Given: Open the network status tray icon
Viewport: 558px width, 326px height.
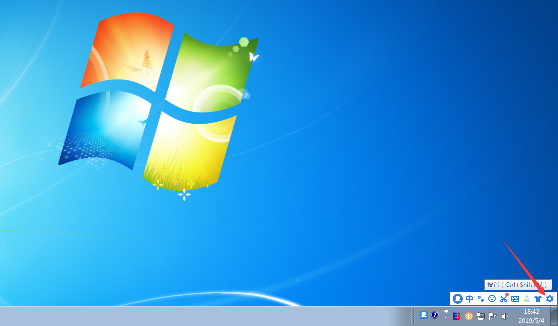Looking at the screenshot, I should point(481,315).
